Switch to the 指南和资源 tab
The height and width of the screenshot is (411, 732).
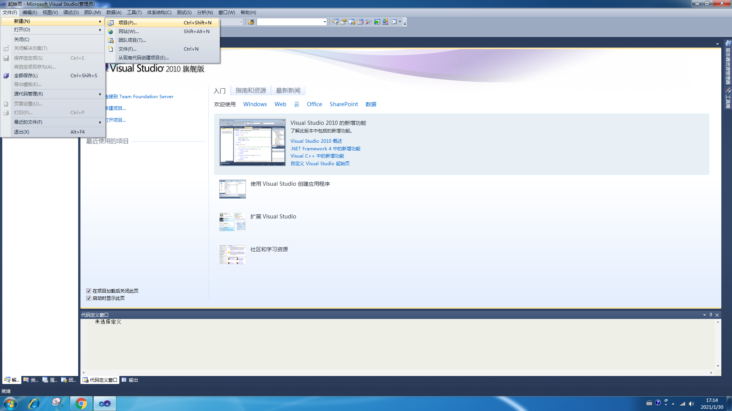click(251, 90)
